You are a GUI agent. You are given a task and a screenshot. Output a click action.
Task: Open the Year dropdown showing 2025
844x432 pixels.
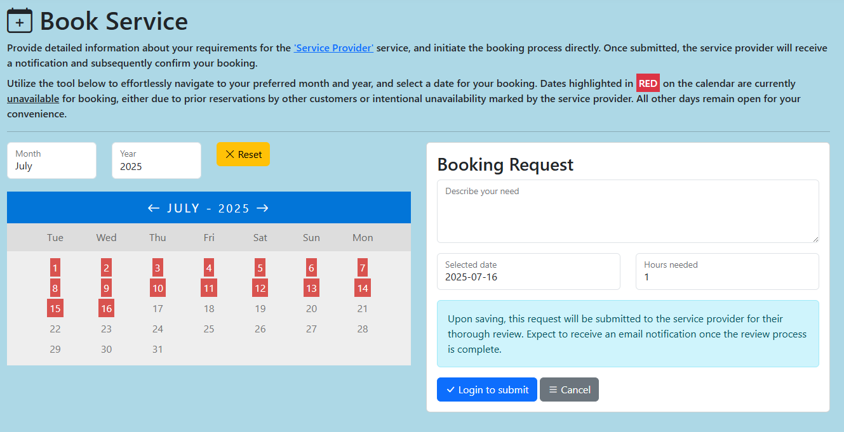click(156, 160)
